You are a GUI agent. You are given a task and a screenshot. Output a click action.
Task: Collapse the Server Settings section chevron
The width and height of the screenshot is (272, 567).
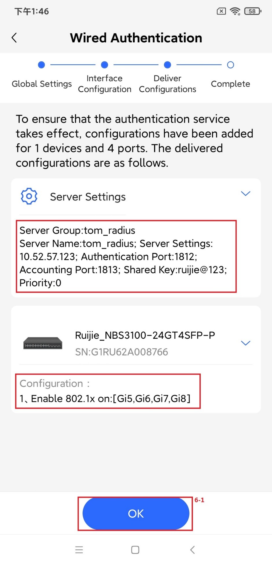[x=245, y=193]
